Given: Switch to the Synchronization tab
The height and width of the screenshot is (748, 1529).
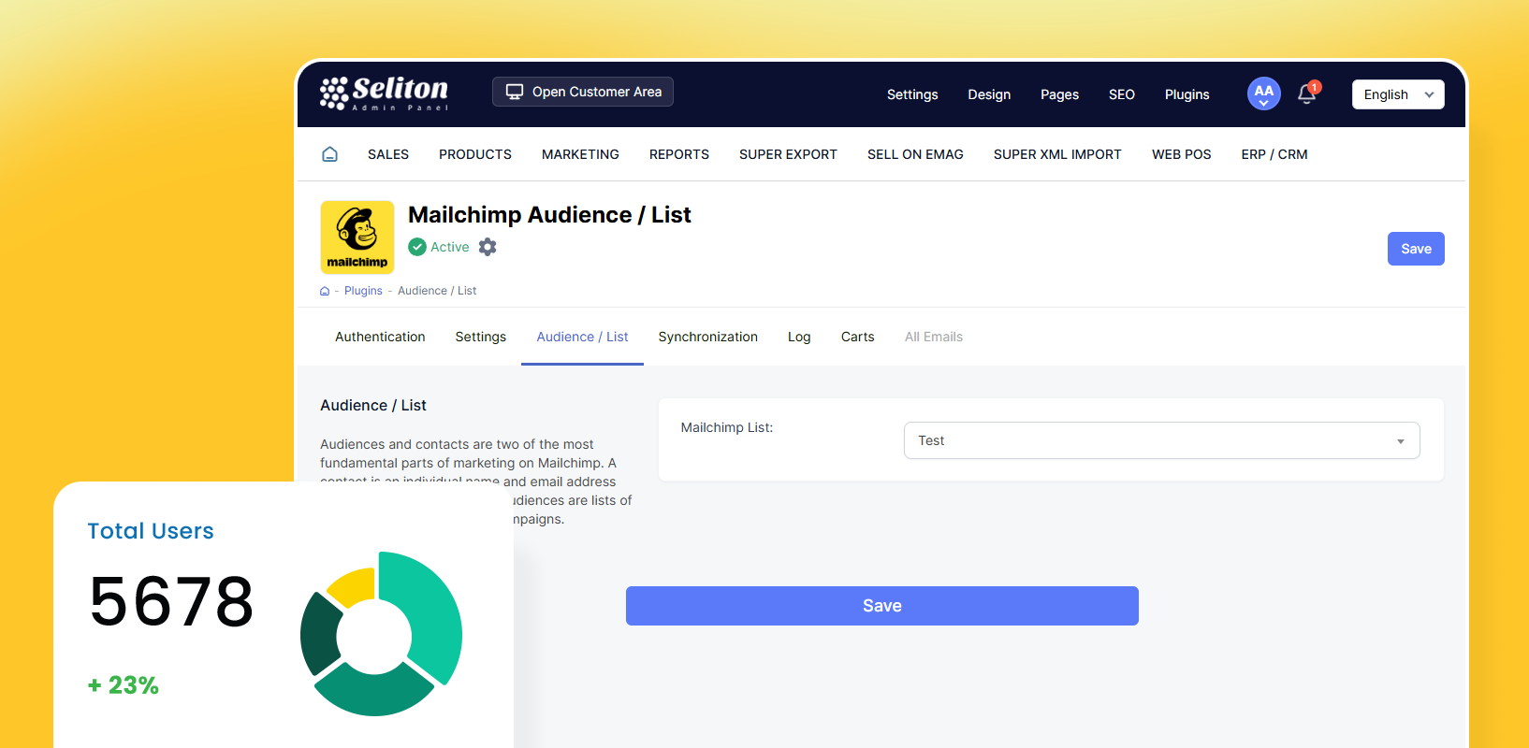Looking at the screenshot, I should pos(707,337).
